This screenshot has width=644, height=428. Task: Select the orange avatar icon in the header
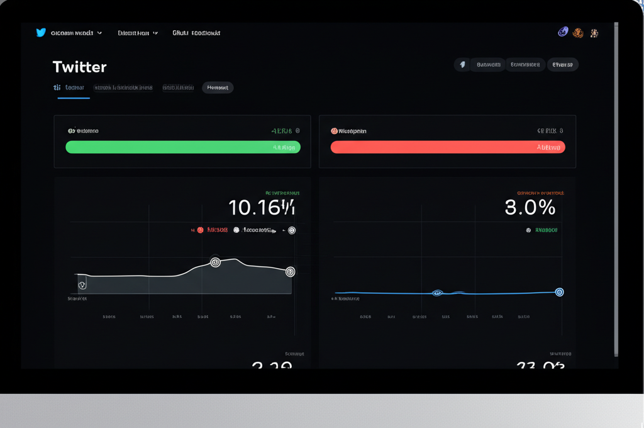[579, 33]
